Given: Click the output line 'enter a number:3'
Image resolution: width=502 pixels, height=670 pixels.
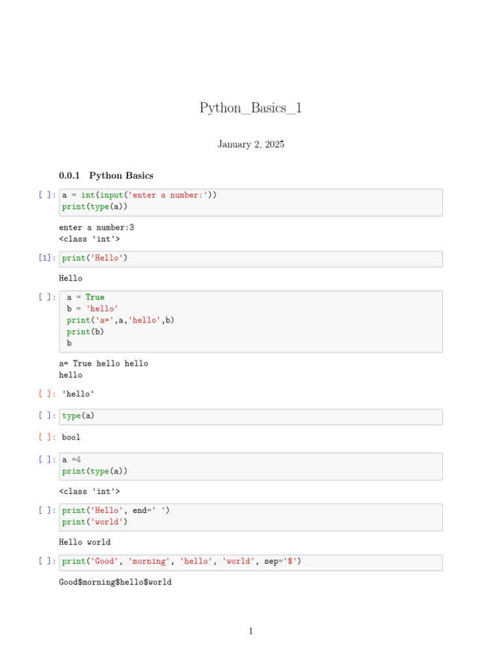Looking at the screenshot, I should pyautogui.click(x=96, y=228).
